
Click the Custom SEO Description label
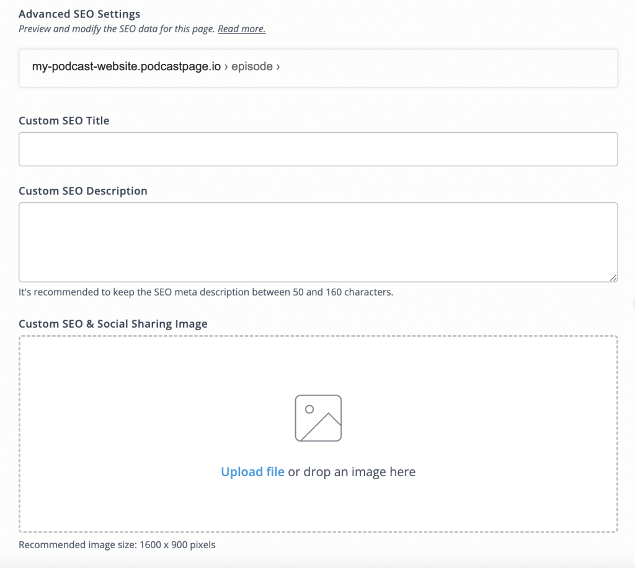pyautogui.click(x=82, y=191)
